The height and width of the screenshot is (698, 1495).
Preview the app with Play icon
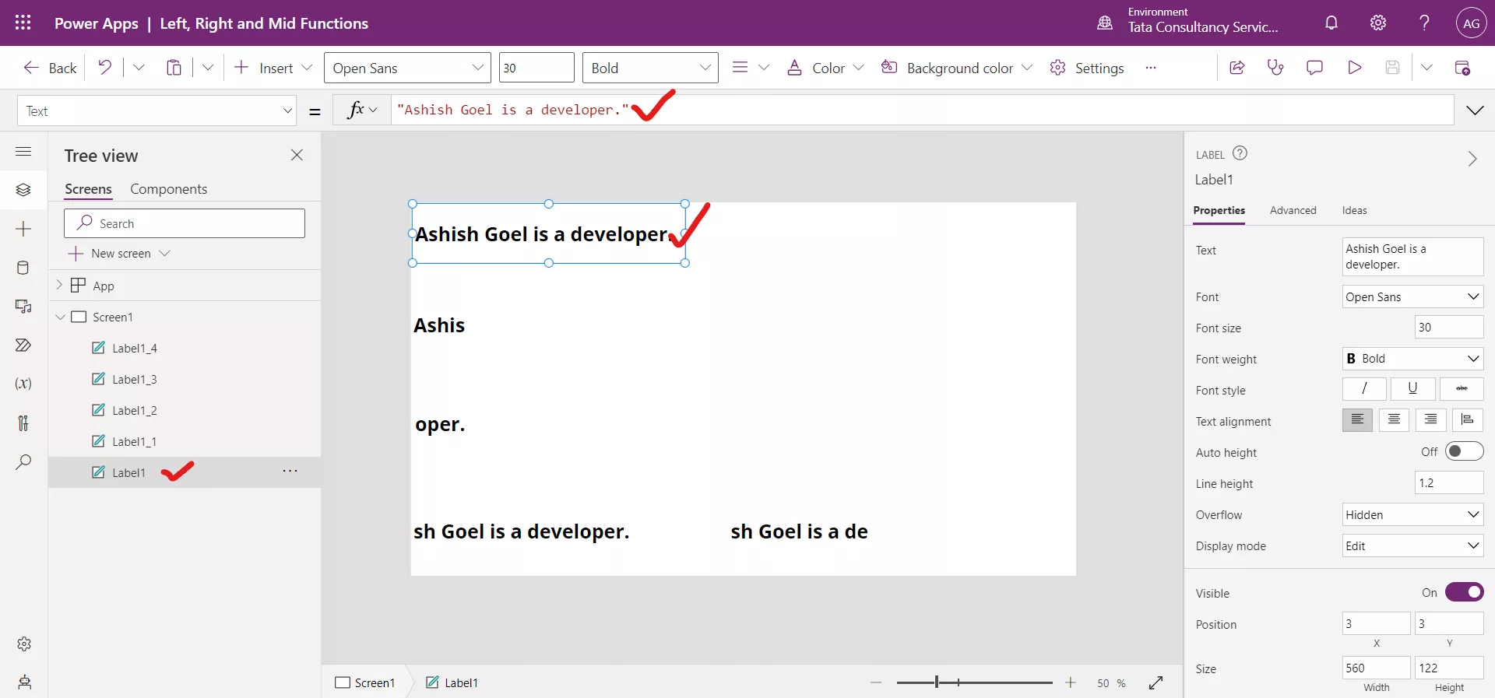1354,68
